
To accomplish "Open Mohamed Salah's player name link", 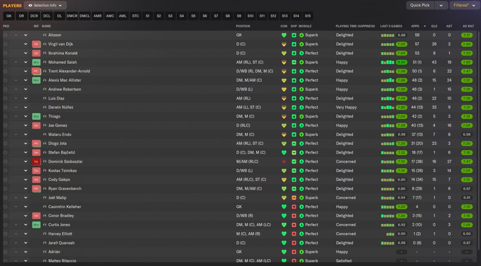I will pos(62,62).
